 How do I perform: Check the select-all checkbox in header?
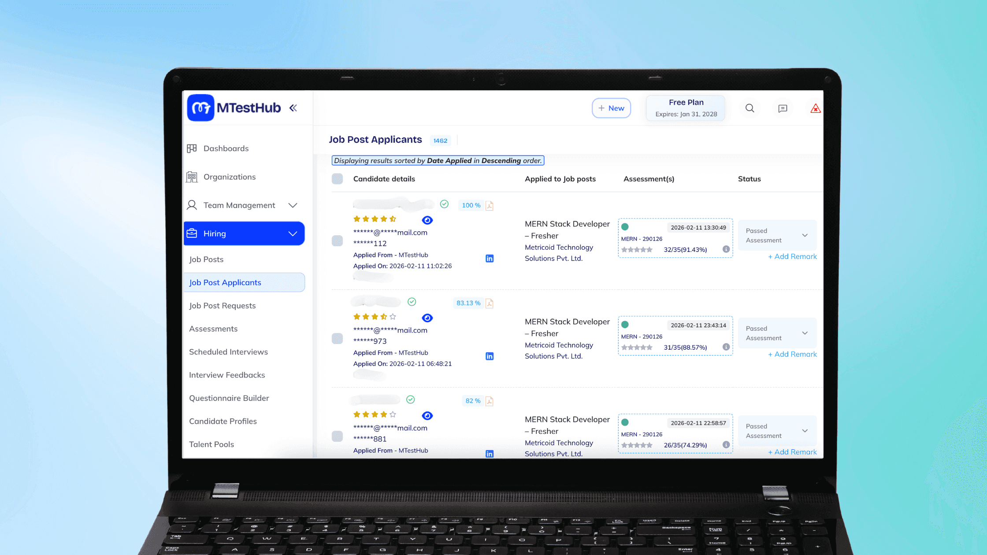pyautogui.click(x=337, y=179)
